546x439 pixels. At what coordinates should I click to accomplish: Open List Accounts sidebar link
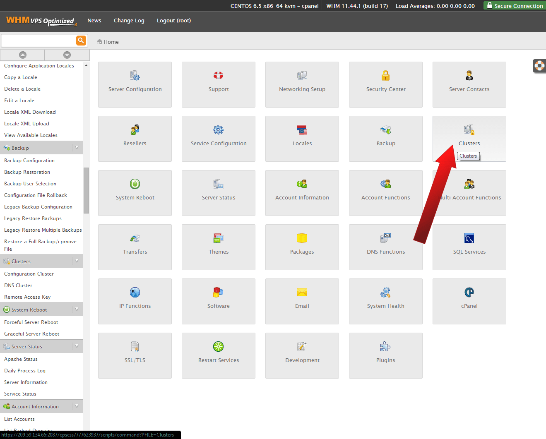(x=19, y=419)
